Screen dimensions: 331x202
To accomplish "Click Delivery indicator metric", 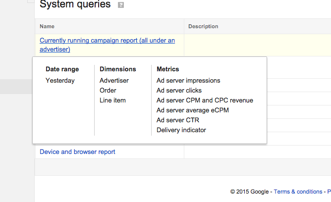I will click(x=181, y=130).
